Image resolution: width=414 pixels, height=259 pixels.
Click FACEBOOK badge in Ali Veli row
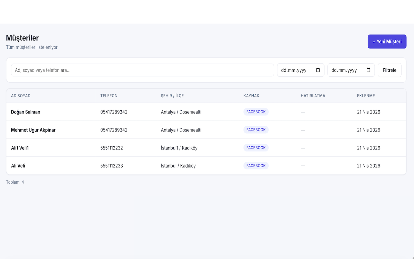click(256, 166)
